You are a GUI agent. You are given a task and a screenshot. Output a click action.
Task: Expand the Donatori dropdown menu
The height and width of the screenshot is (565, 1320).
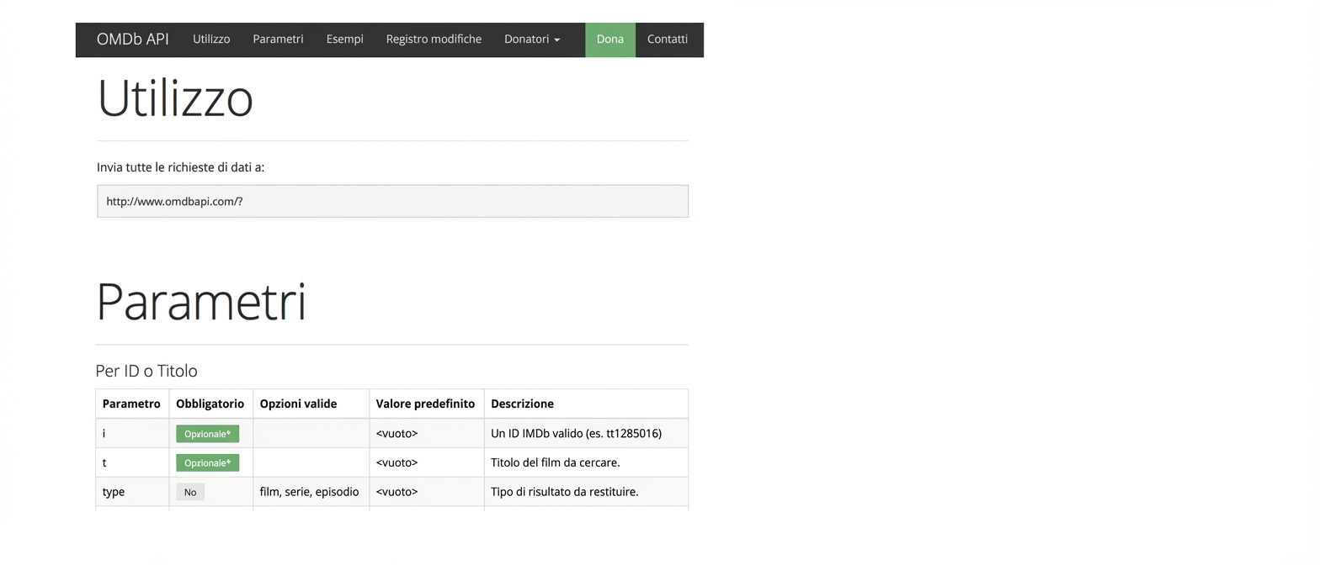point(532,40)
